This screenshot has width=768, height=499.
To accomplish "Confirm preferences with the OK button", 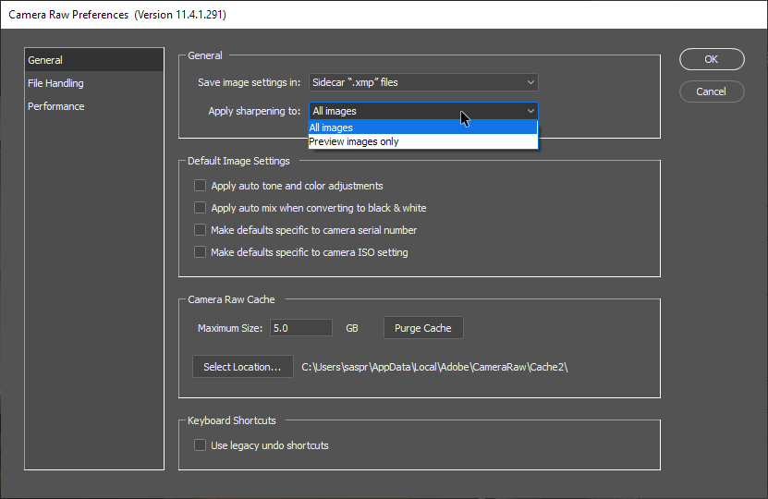I will click(x=711, y=59).
